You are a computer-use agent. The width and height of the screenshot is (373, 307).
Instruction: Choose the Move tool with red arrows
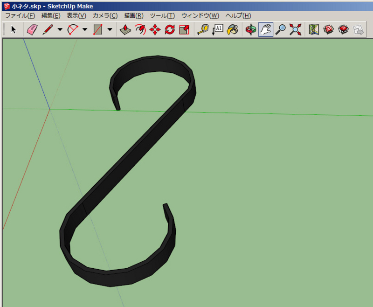tap(155, 29)
